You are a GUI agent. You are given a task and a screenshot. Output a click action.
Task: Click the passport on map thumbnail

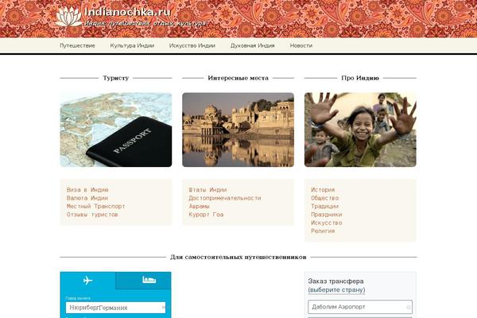[116, 130]
